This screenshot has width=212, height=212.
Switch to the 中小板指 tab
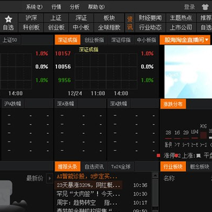point(147,40)
